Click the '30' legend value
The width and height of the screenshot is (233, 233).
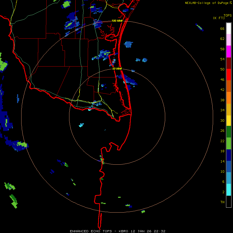[x=222, y=120]
